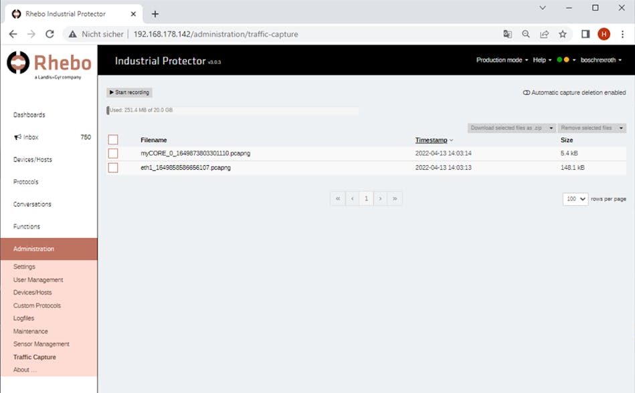Open the About page link
Screen dimensions: 635x393
25,370
